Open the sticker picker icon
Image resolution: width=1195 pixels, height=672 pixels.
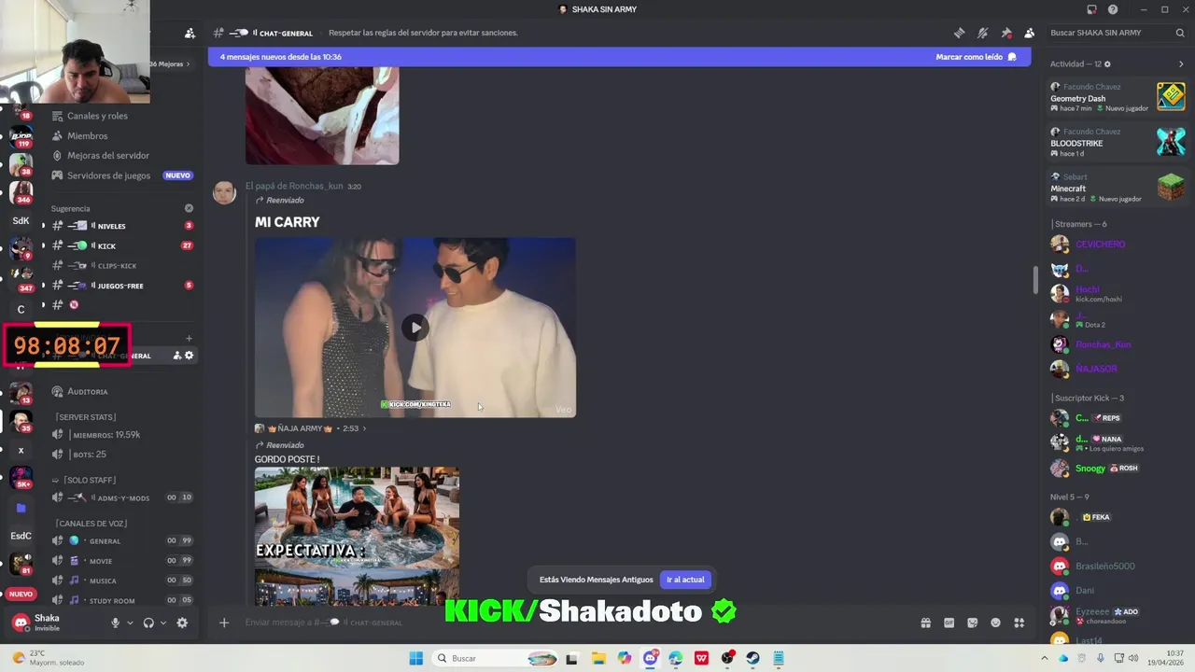[x=972, y=623]
